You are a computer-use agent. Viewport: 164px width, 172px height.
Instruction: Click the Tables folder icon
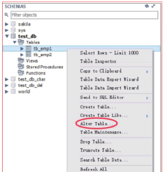tap(21, 42)
